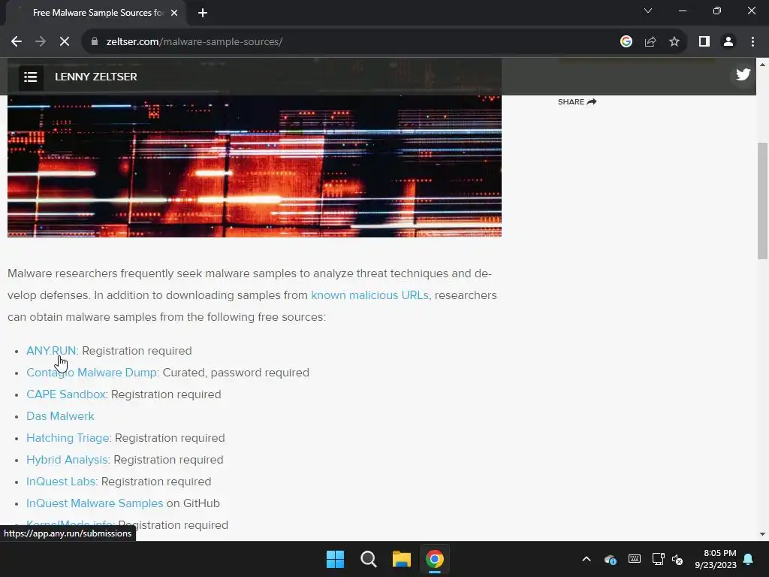The height and width of the screenshot is (577, 769).
Task: Click the text 'Curated, password required'
Action: coord(236,373)
